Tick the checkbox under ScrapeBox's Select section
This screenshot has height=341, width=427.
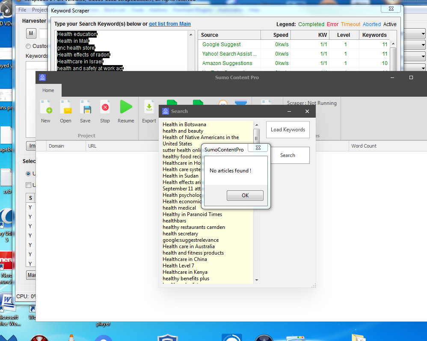(28, 185)
